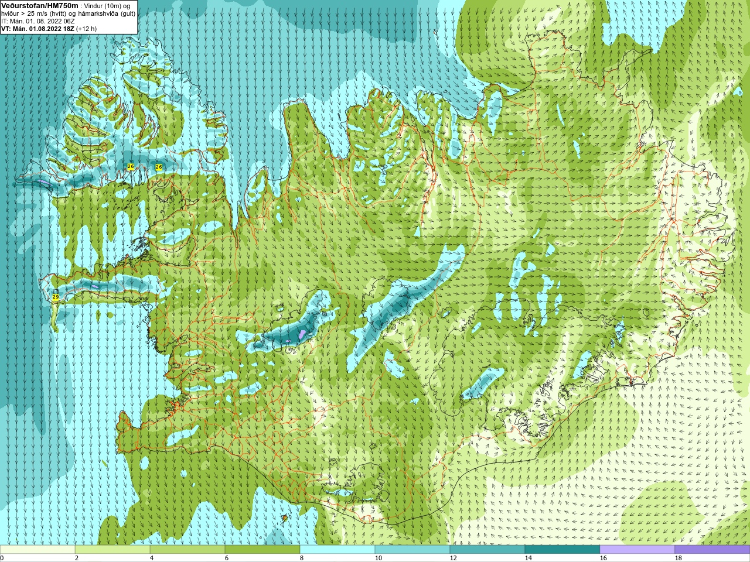Select the pale yellow 0–2 m/s swatch
This screenshot has width=750, height=562.
[37, 550]
